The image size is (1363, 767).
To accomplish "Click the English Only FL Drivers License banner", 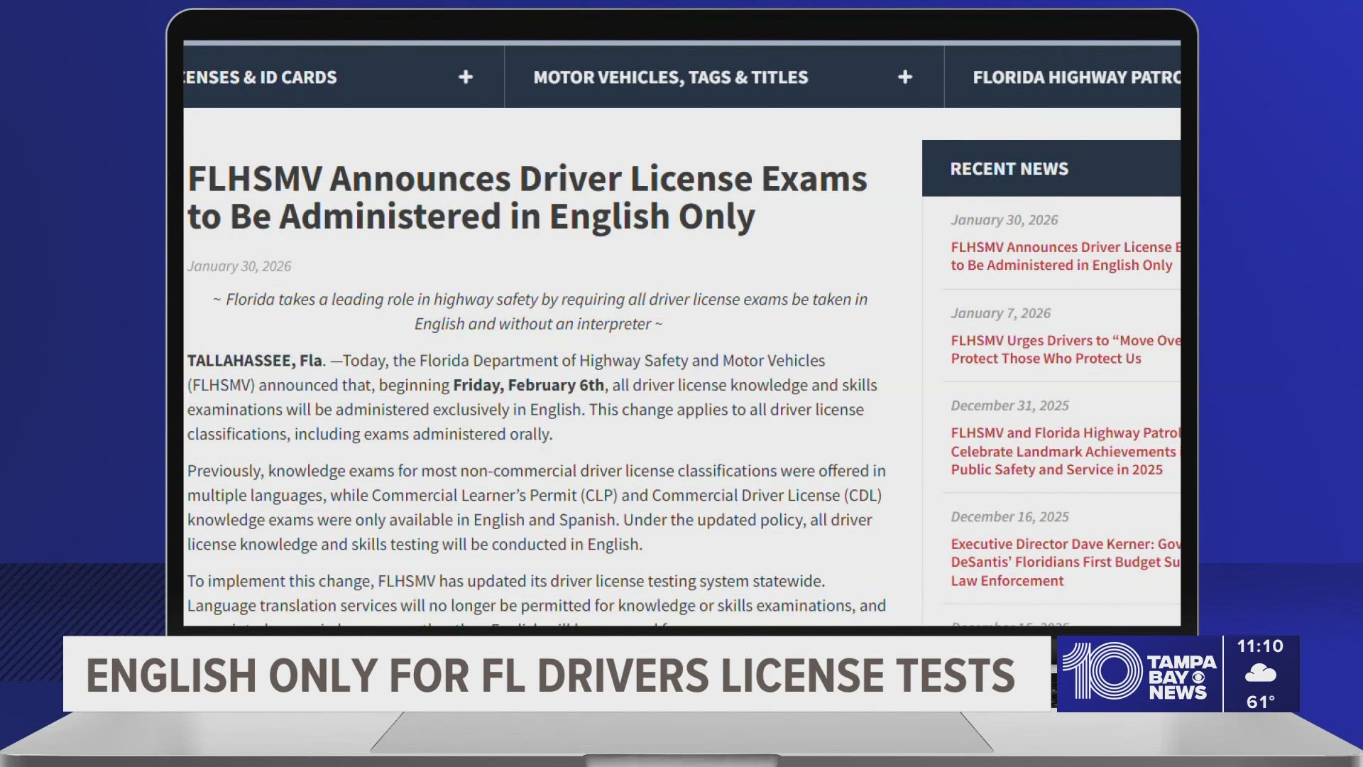I will tap(550, 675).
